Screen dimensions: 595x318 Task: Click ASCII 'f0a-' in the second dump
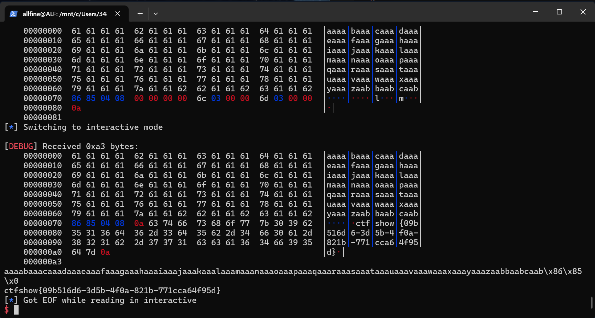click(409, 233)
